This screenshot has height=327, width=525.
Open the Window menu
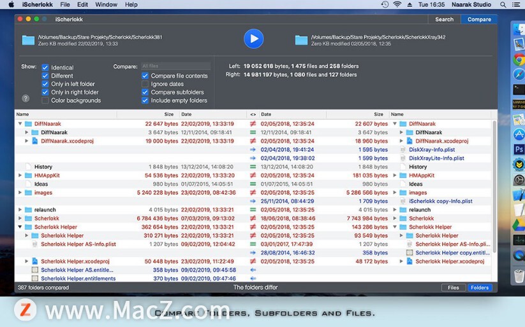pos(106,4)
